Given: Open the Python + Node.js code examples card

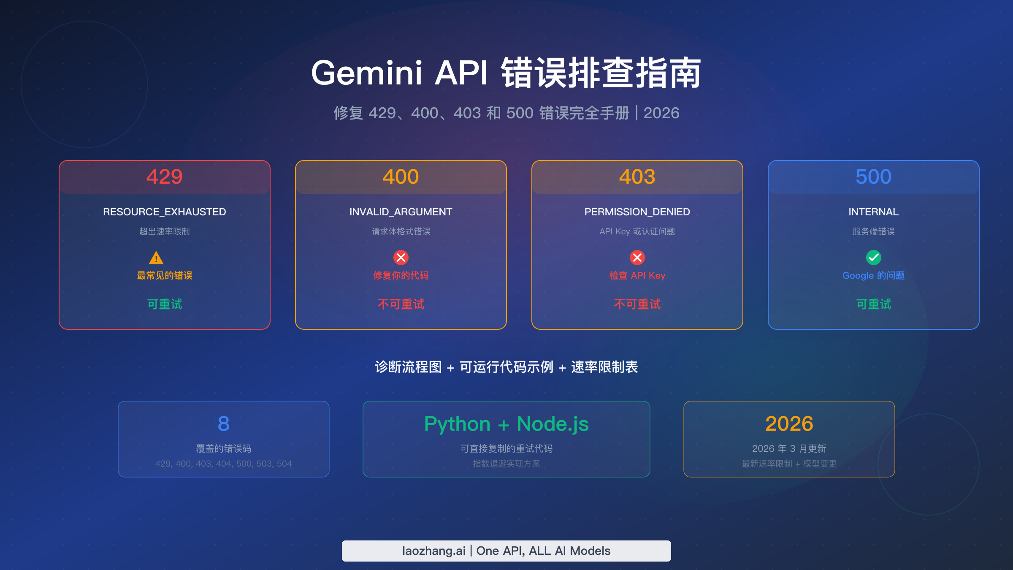Looking at the screenshot, I should click(x=506, y=439).
